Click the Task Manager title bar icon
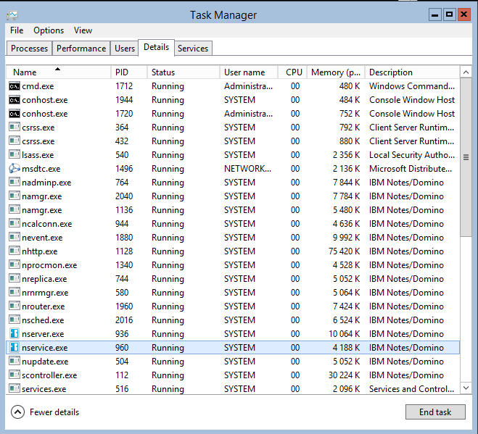Image resolution: width=478 pixels, height=434 pixels. pos(12,15)
